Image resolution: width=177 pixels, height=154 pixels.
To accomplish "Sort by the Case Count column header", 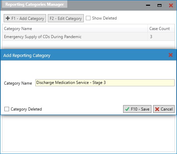I will pos(161,29).
